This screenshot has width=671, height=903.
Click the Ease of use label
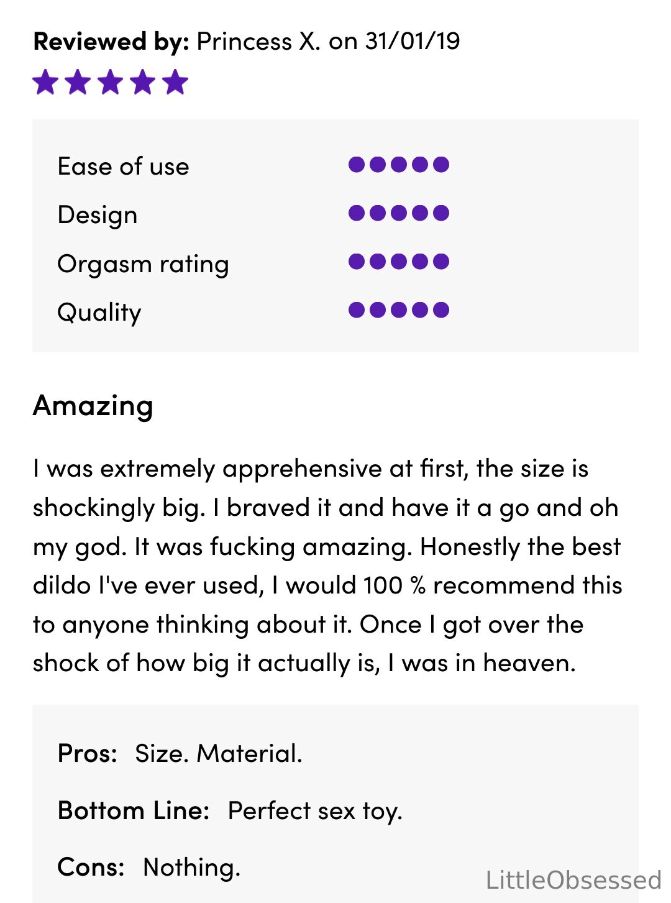[124, 167]
